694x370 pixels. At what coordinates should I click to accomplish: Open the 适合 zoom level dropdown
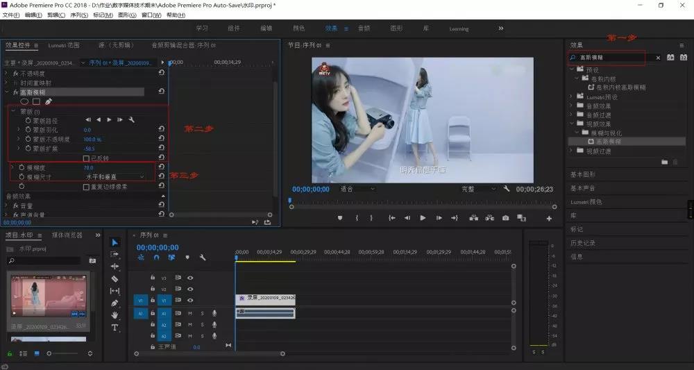[x=357, y=189]
